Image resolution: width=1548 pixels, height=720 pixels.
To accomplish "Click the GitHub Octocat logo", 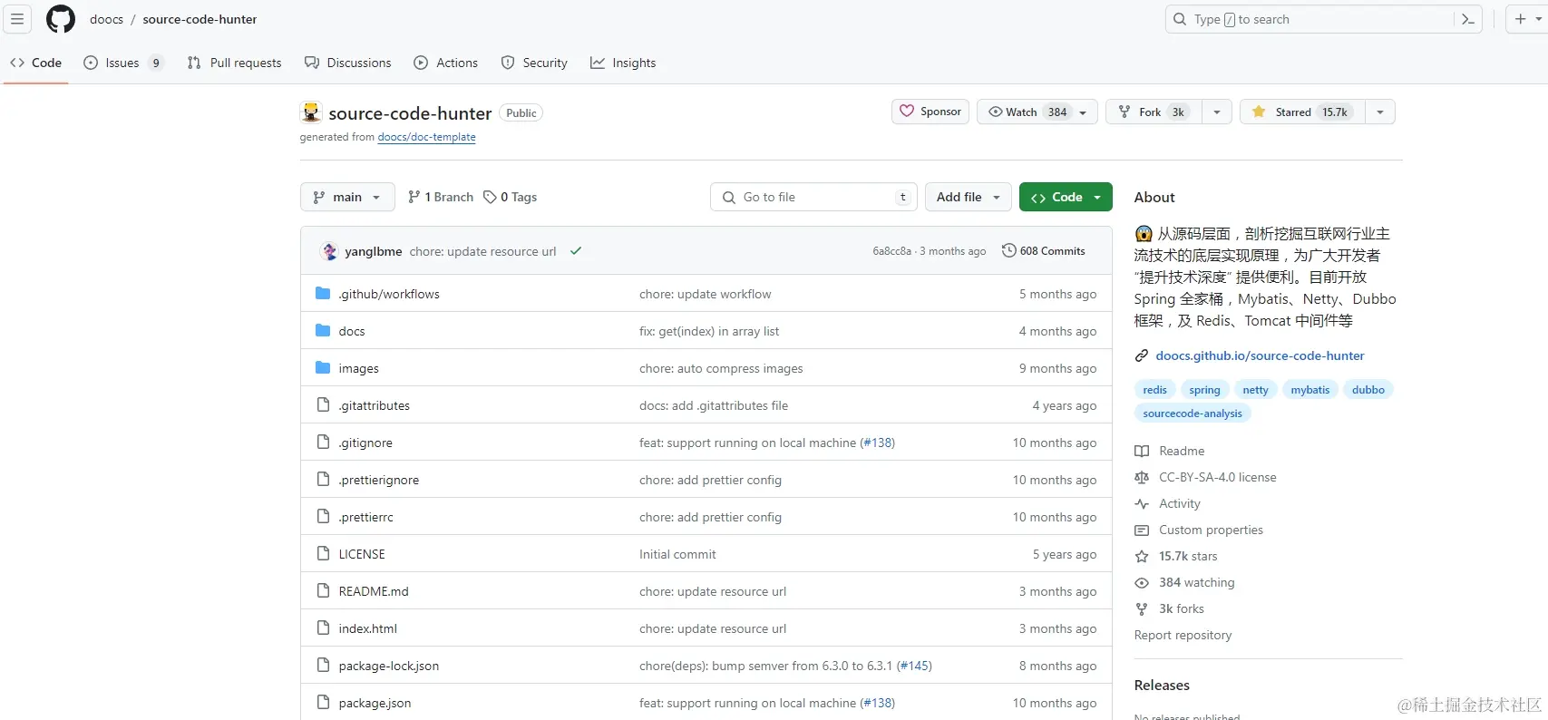I will (x=61, y=19).
